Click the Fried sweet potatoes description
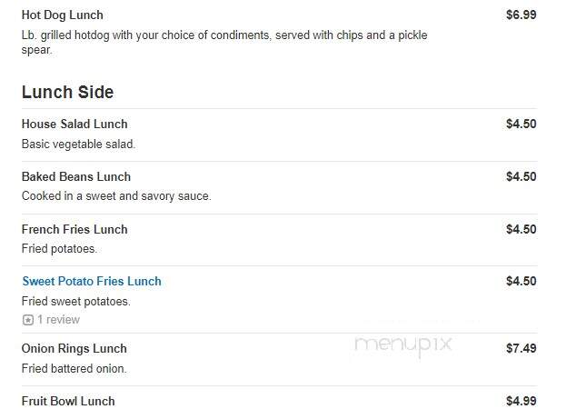The width and height of the screenshot is (566, 419). (75, 301)
